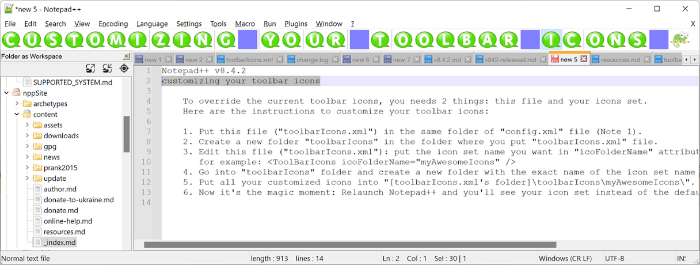The image size is (700, 265).
Task: Select author.md in the tree
Action: [x=60, y=189]
